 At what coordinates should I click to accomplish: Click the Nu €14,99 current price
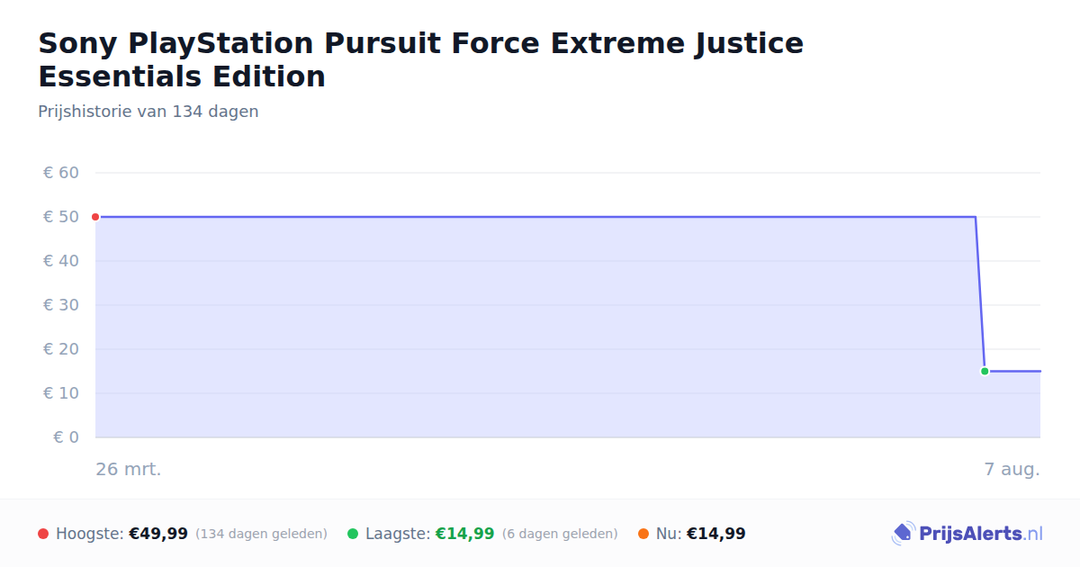[716, 534]
